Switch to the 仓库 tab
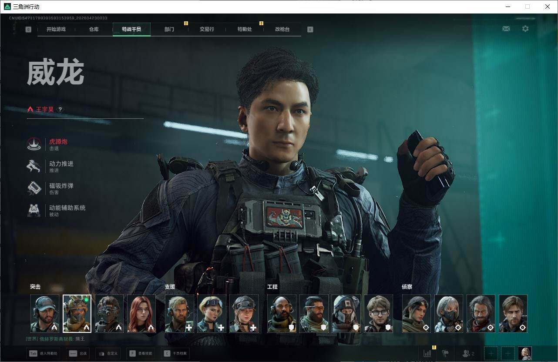Image resolution: width=558 pixels, height=362 pixels. 94,30
